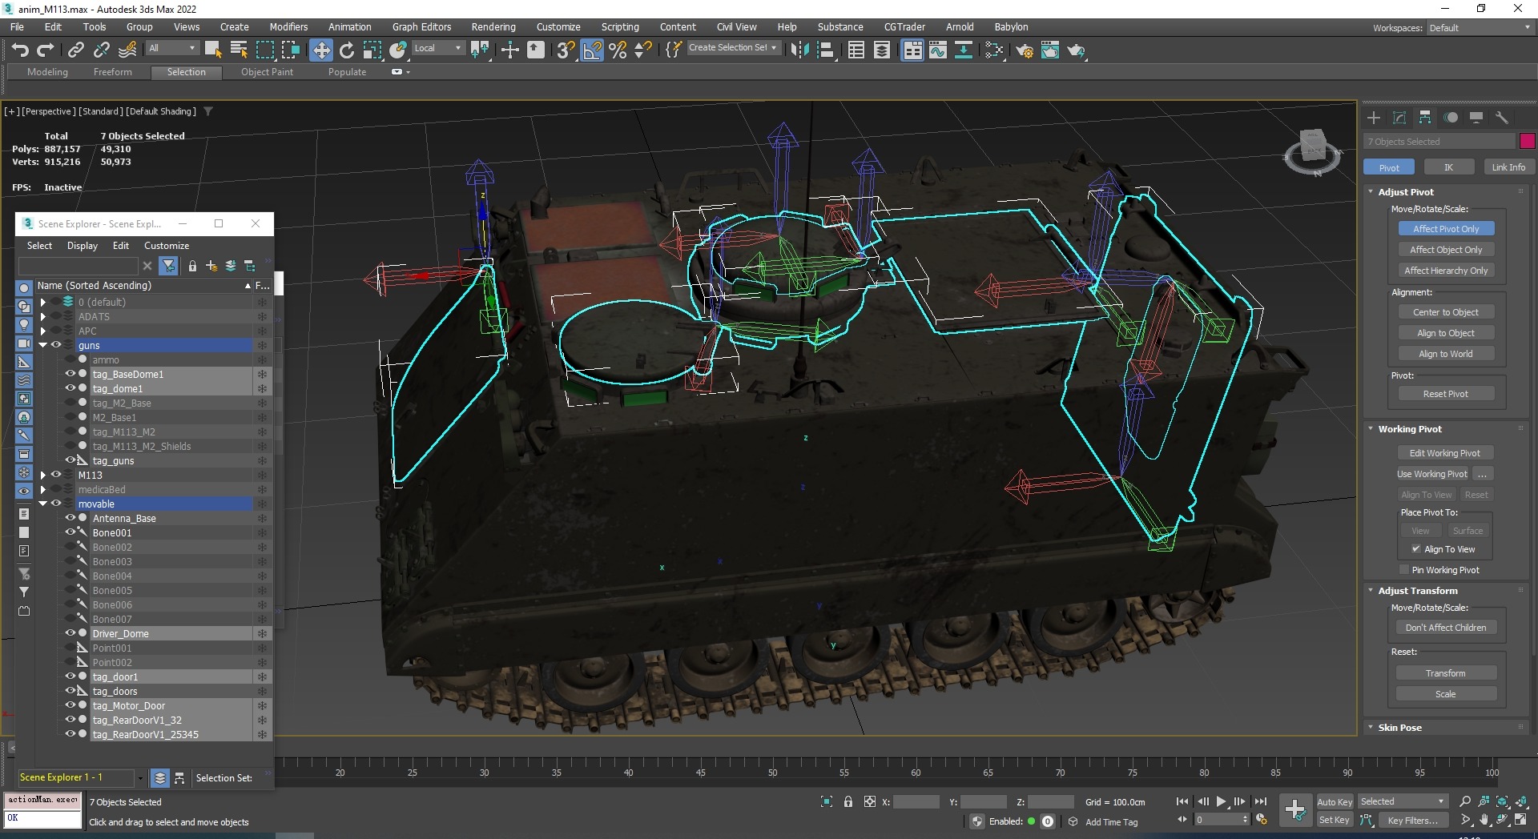Click the selection lock toggle in status bar
The height and width of the screenshot is (839, 1538).
pyautogui.click(x=848, y=801)
